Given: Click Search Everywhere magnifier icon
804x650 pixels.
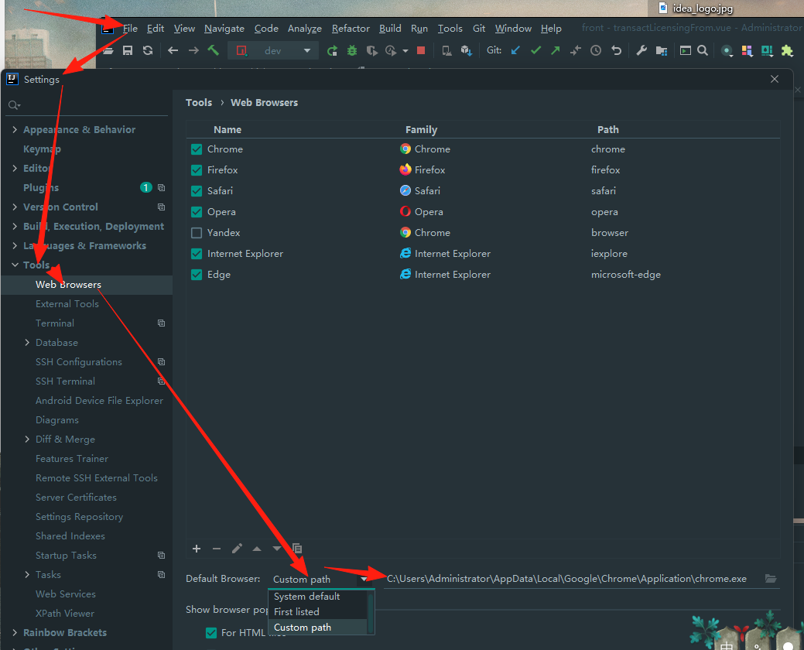Looking at the screenshot, I should point(703,50).
